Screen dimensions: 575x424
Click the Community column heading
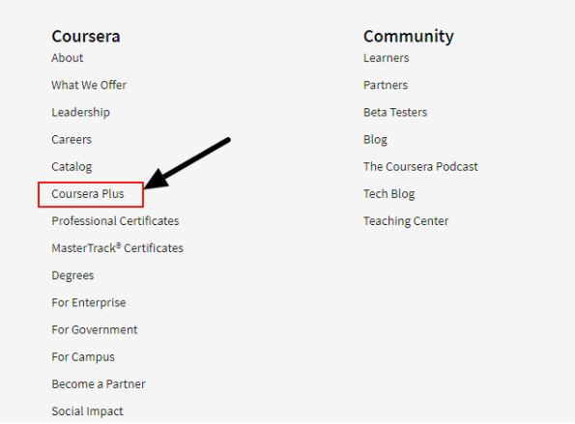409,37
